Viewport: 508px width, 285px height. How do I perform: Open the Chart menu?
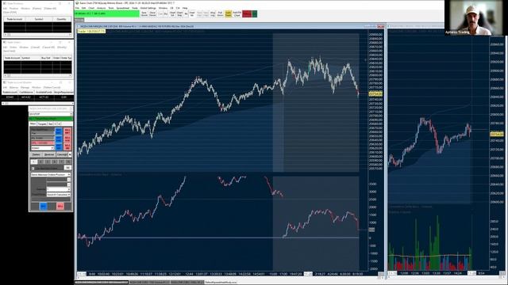pyautogui.click(x=91, y=8)
